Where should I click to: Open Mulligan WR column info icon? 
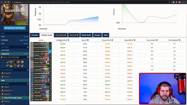pyautogui.click(x=68, y=40)
